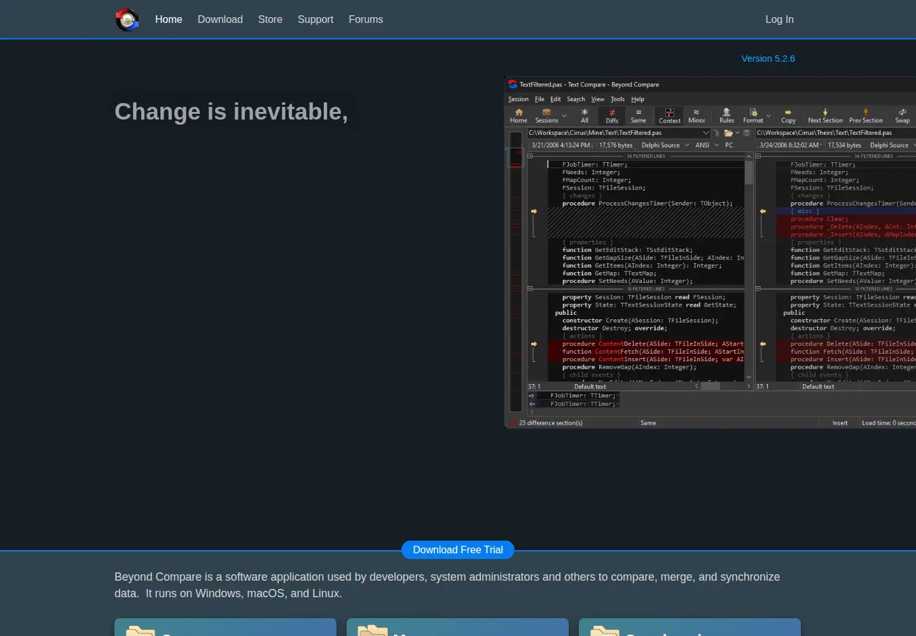Go to the Support nav item
This screenshot has height=636, width=916.
click(316, 20)
